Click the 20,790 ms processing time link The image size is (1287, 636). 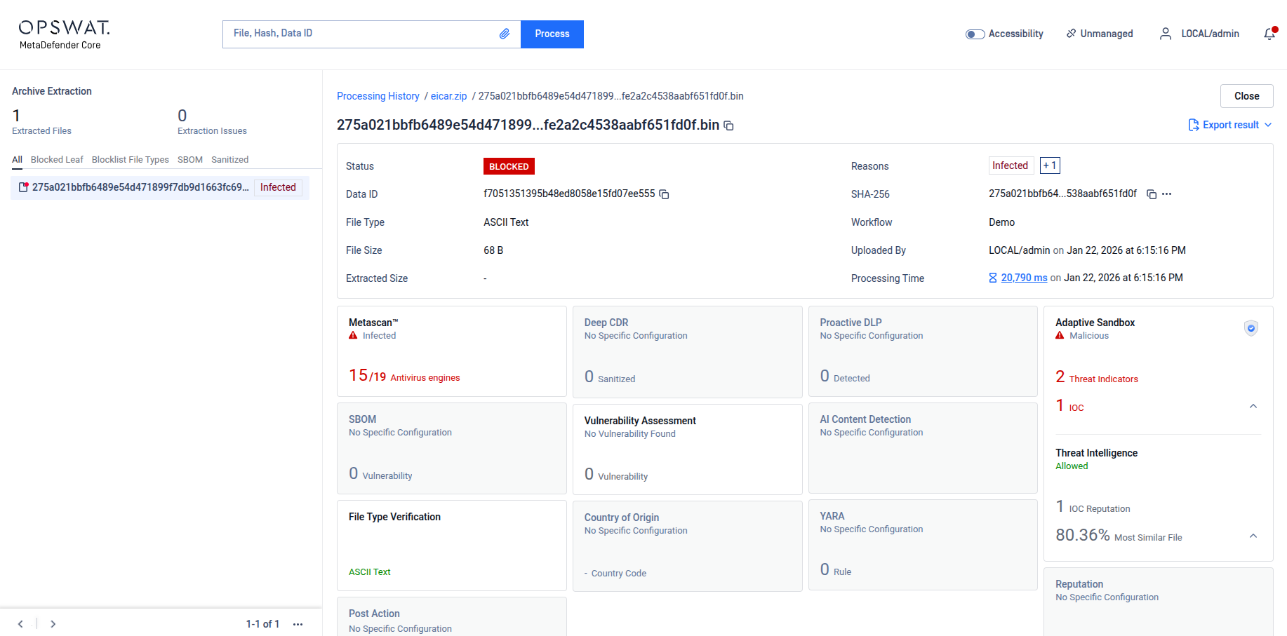click(1023, 278)
